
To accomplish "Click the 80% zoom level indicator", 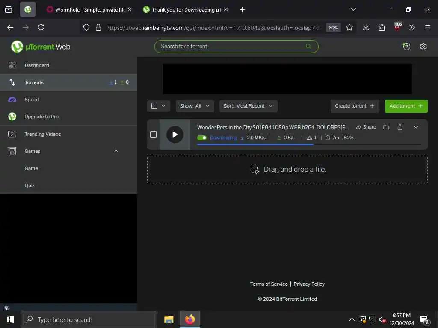I will (333, 28).
